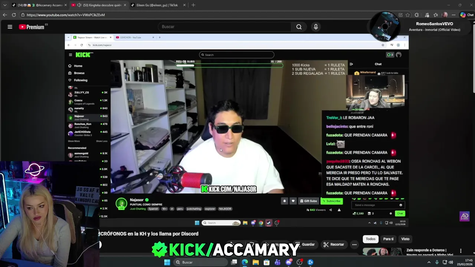Open the browser tab search chevron
Viewport: 475px width, 267px height.
point(5,5)
